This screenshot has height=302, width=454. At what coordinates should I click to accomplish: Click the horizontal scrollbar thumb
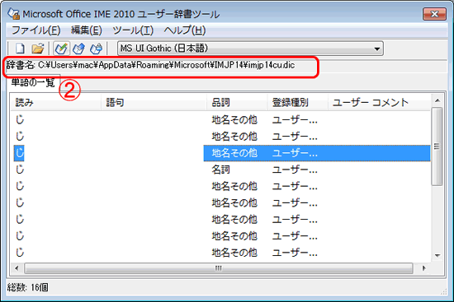pyautogui.click(x=219, y=268)
